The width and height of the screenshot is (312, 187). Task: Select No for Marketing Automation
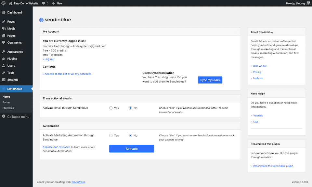coord(130,136)
